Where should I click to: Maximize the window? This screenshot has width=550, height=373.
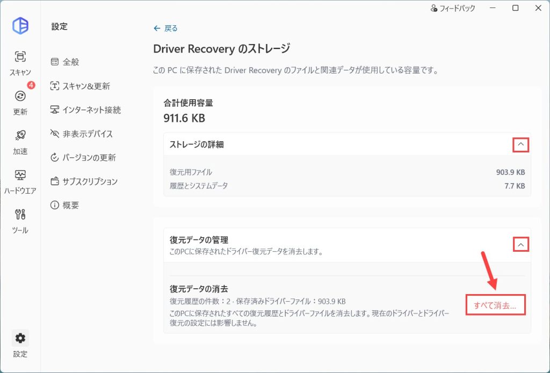(x=515, y=8)
